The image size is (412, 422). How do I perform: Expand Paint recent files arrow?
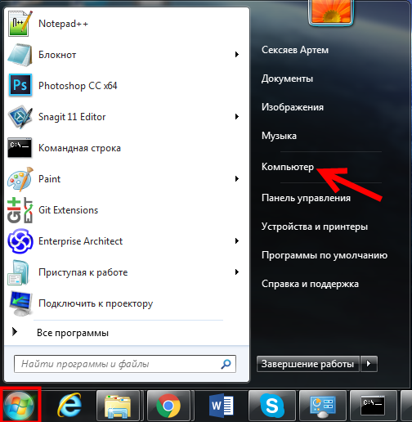[x=237, y=179]
